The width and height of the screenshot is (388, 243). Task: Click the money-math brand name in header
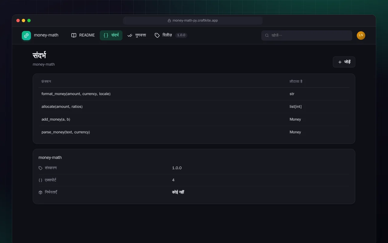46,35
